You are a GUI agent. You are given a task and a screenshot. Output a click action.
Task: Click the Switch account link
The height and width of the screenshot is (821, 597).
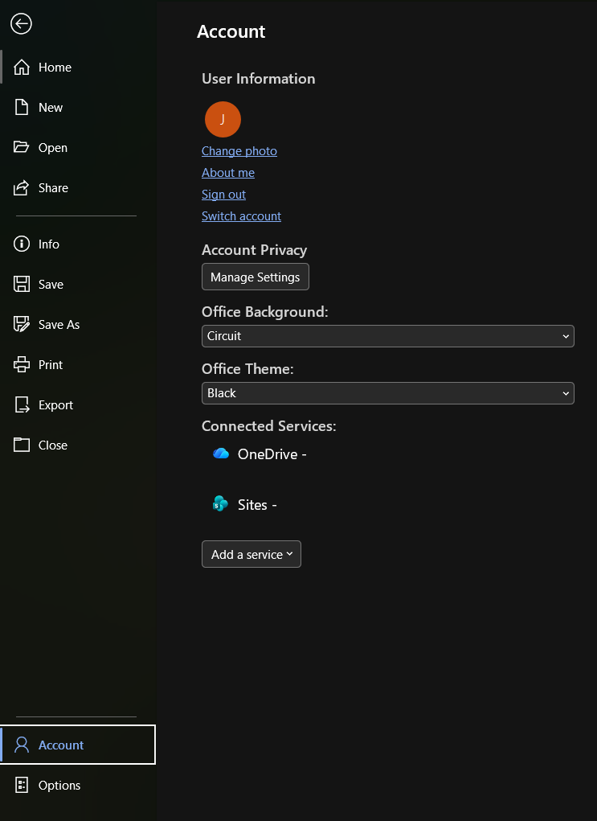pos(241,216)
